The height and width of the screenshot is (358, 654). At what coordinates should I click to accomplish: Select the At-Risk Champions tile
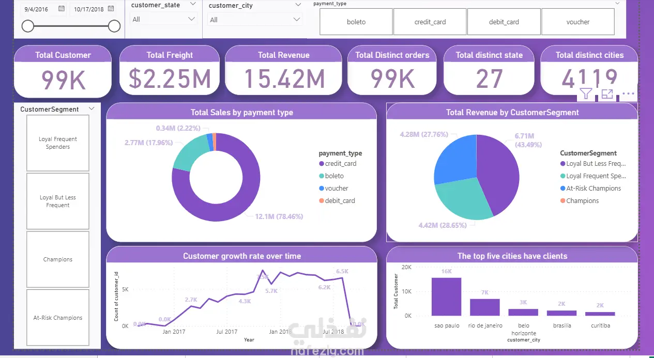[58, 318]
